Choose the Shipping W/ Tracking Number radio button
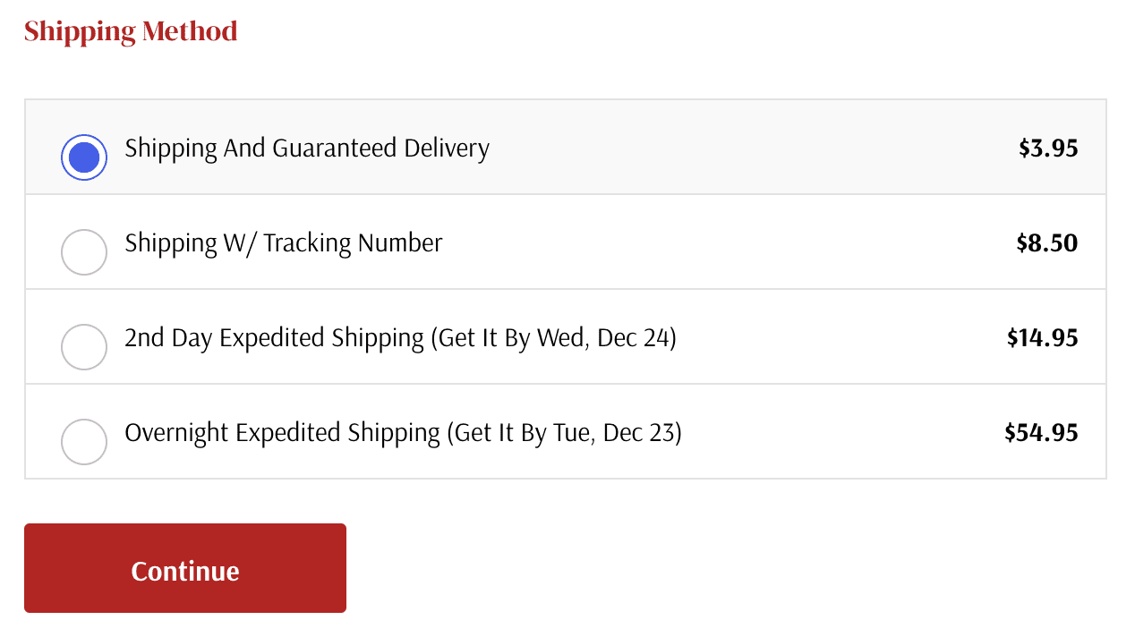Viewport: 1135px width, 637px height. [84, 252]
